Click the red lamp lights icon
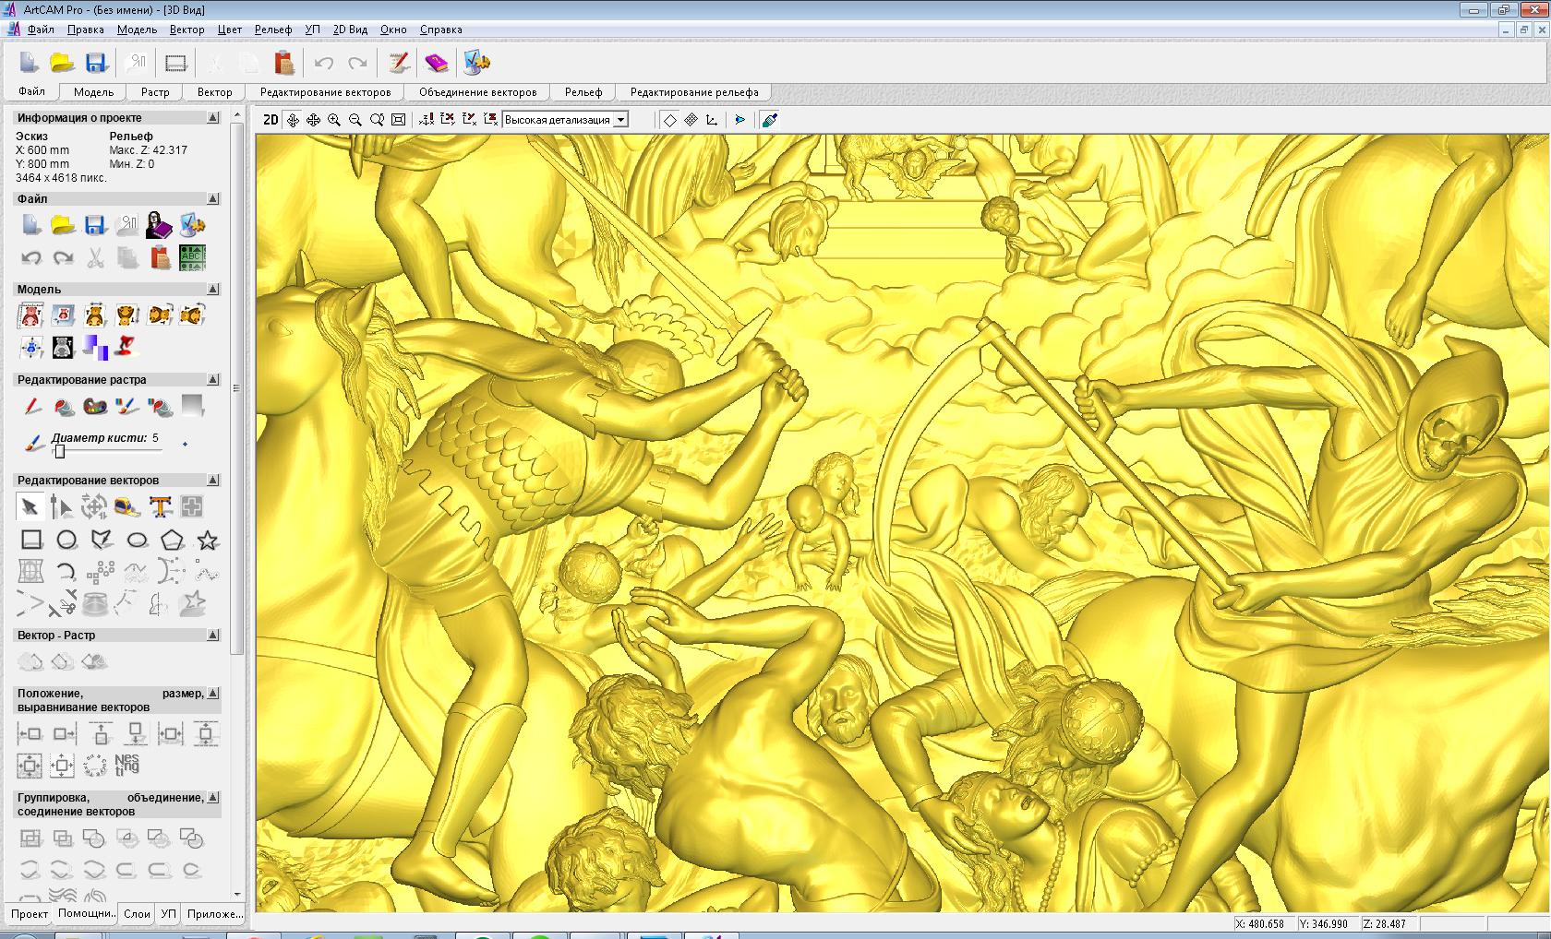 pos(126,347)
